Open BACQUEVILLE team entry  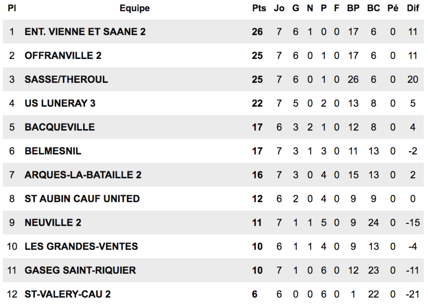click(59, 127)
